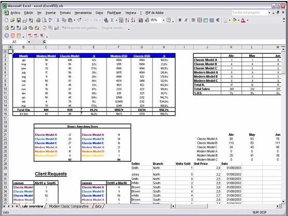Select the column C header
Viewport: 288px width, 216px height.
coord(46,47)
